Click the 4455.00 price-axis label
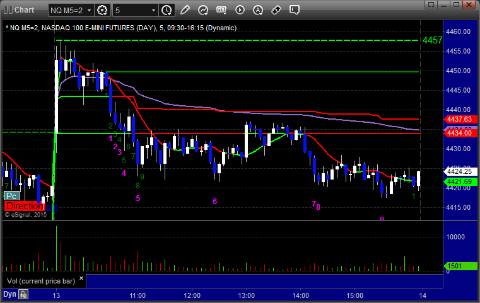The height and width of the screenshot is (303, 480). point(459,51)
